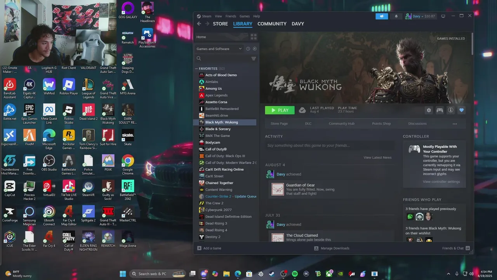This screenshot has height=280, width=497.
Task: Switch library to grid collections view icon
Action: pyautogui.click(x=254, y=37)
